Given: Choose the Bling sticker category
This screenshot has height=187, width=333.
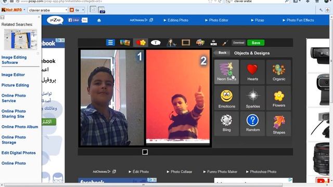Looking at the screenshot, I should (x=226, y=124).
